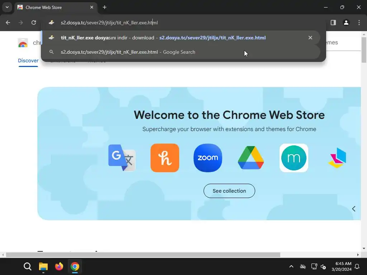
Task: Click inside the address bar URL text
Action: (109, 23)
